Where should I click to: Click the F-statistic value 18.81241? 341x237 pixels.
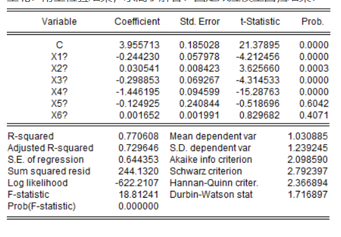click(138, 195)
